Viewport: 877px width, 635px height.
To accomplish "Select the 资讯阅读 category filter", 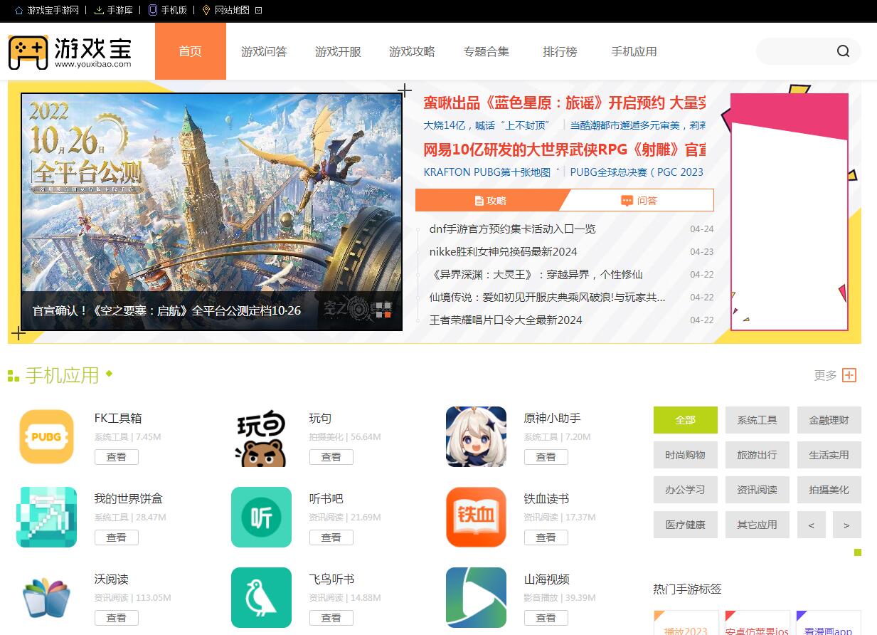I will tap(758, 490).
